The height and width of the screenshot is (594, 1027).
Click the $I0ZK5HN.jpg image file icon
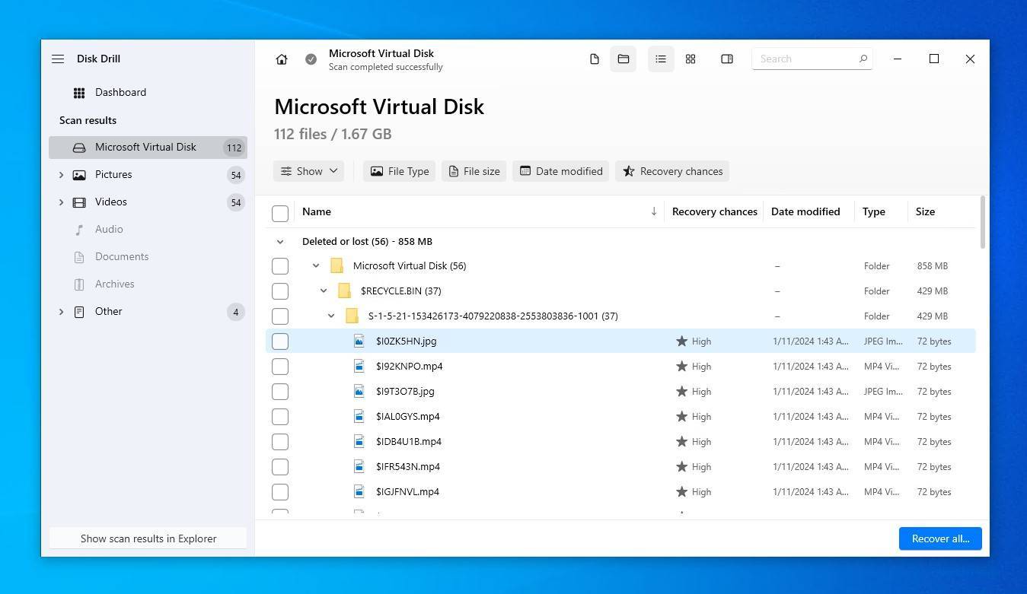pyautogui.click(x=359, y=341)
